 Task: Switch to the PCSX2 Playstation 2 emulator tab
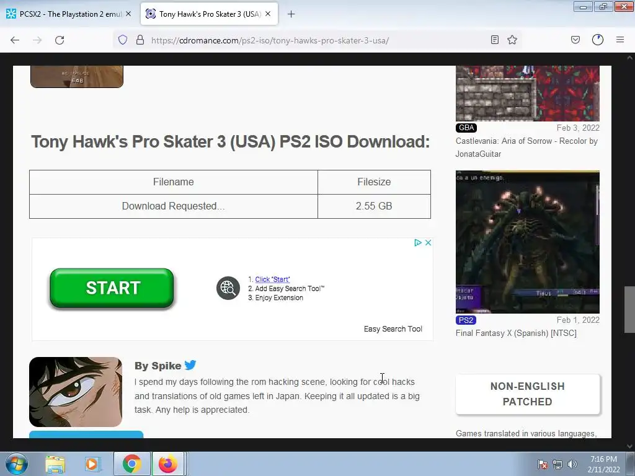(x=69, y=14)
